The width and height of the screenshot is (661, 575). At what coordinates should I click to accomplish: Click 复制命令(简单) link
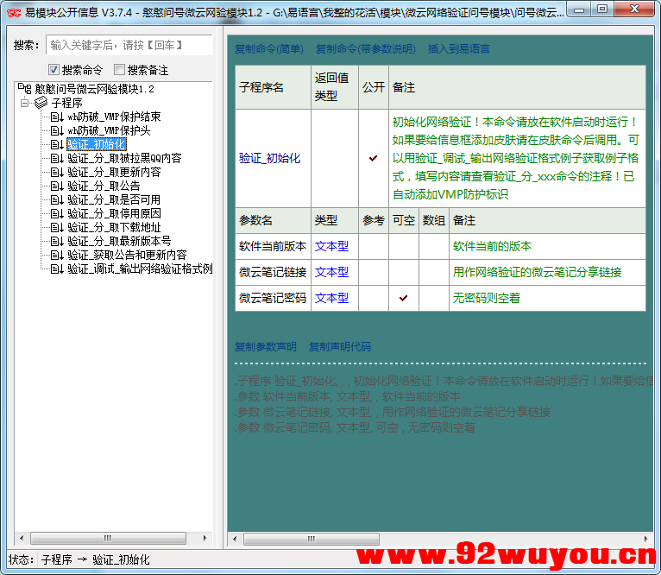tap(269, 49)
